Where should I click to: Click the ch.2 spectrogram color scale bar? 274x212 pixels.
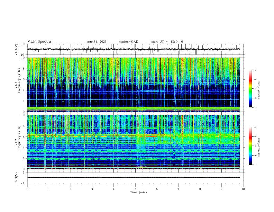tap(250, 146)
